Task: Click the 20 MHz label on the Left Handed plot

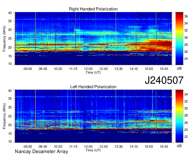Action: [x=10, y=125]
